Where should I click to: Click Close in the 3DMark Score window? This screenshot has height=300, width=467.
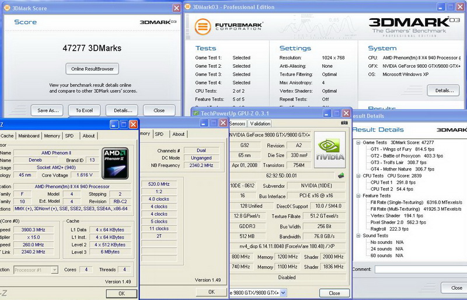coord(159,110)
